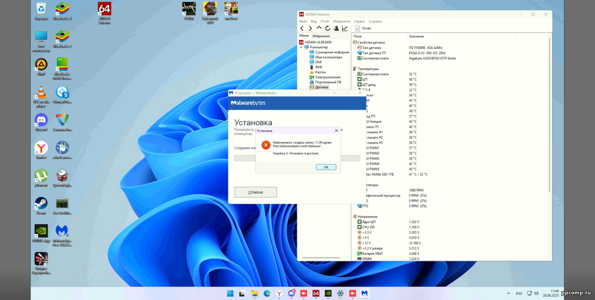Viewport: 595px width, 300px height.
Task: Select Электропитание in the AIDA64 tree
Action: (325, 77)
